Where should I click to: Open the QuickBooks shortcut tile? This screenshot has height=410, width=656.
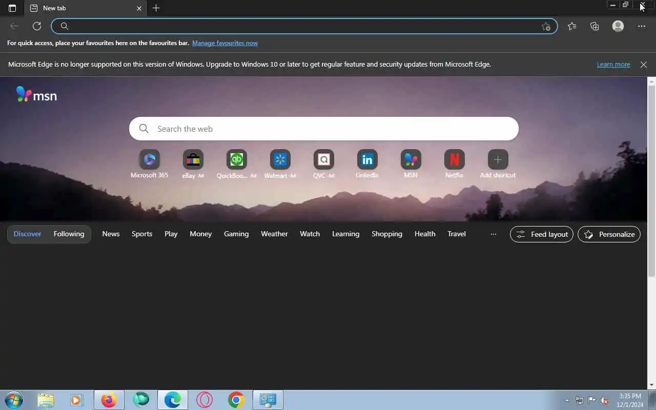pos(236,164)
